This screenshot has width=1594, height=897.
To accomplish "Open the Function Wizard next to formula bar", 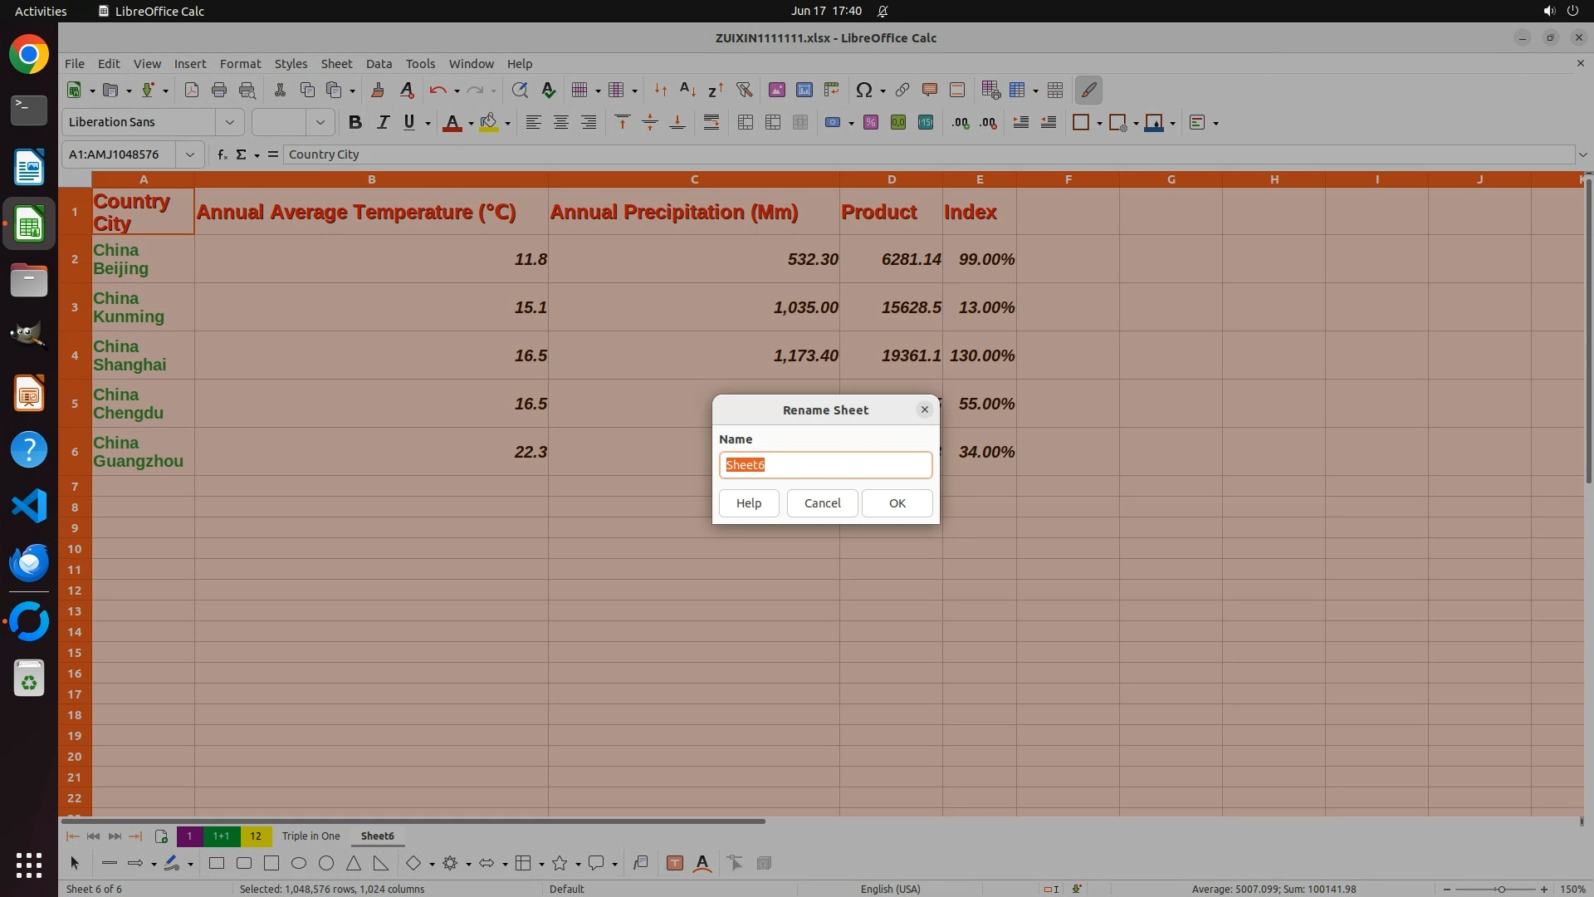I will pos(222,154).
